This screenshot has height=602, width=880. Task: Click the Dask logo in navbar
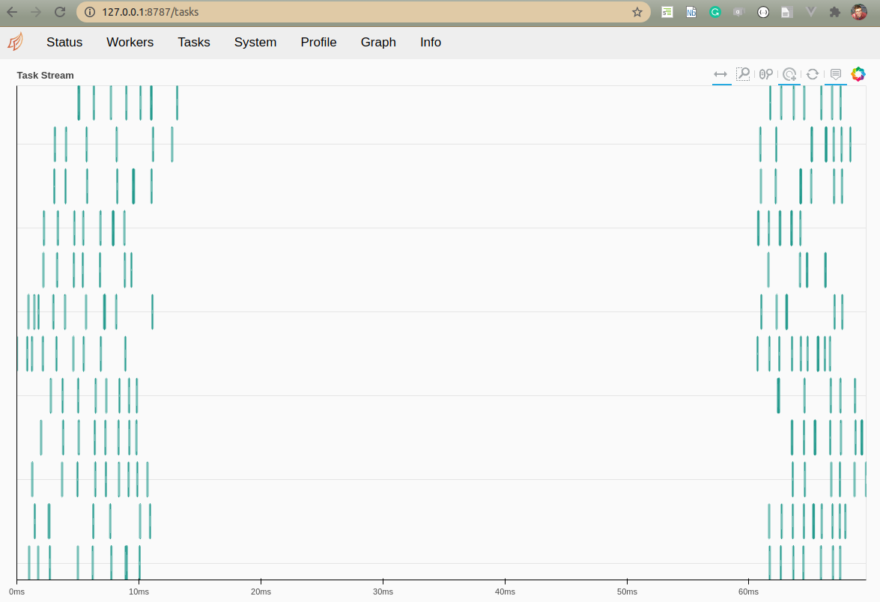coord(16,42)
